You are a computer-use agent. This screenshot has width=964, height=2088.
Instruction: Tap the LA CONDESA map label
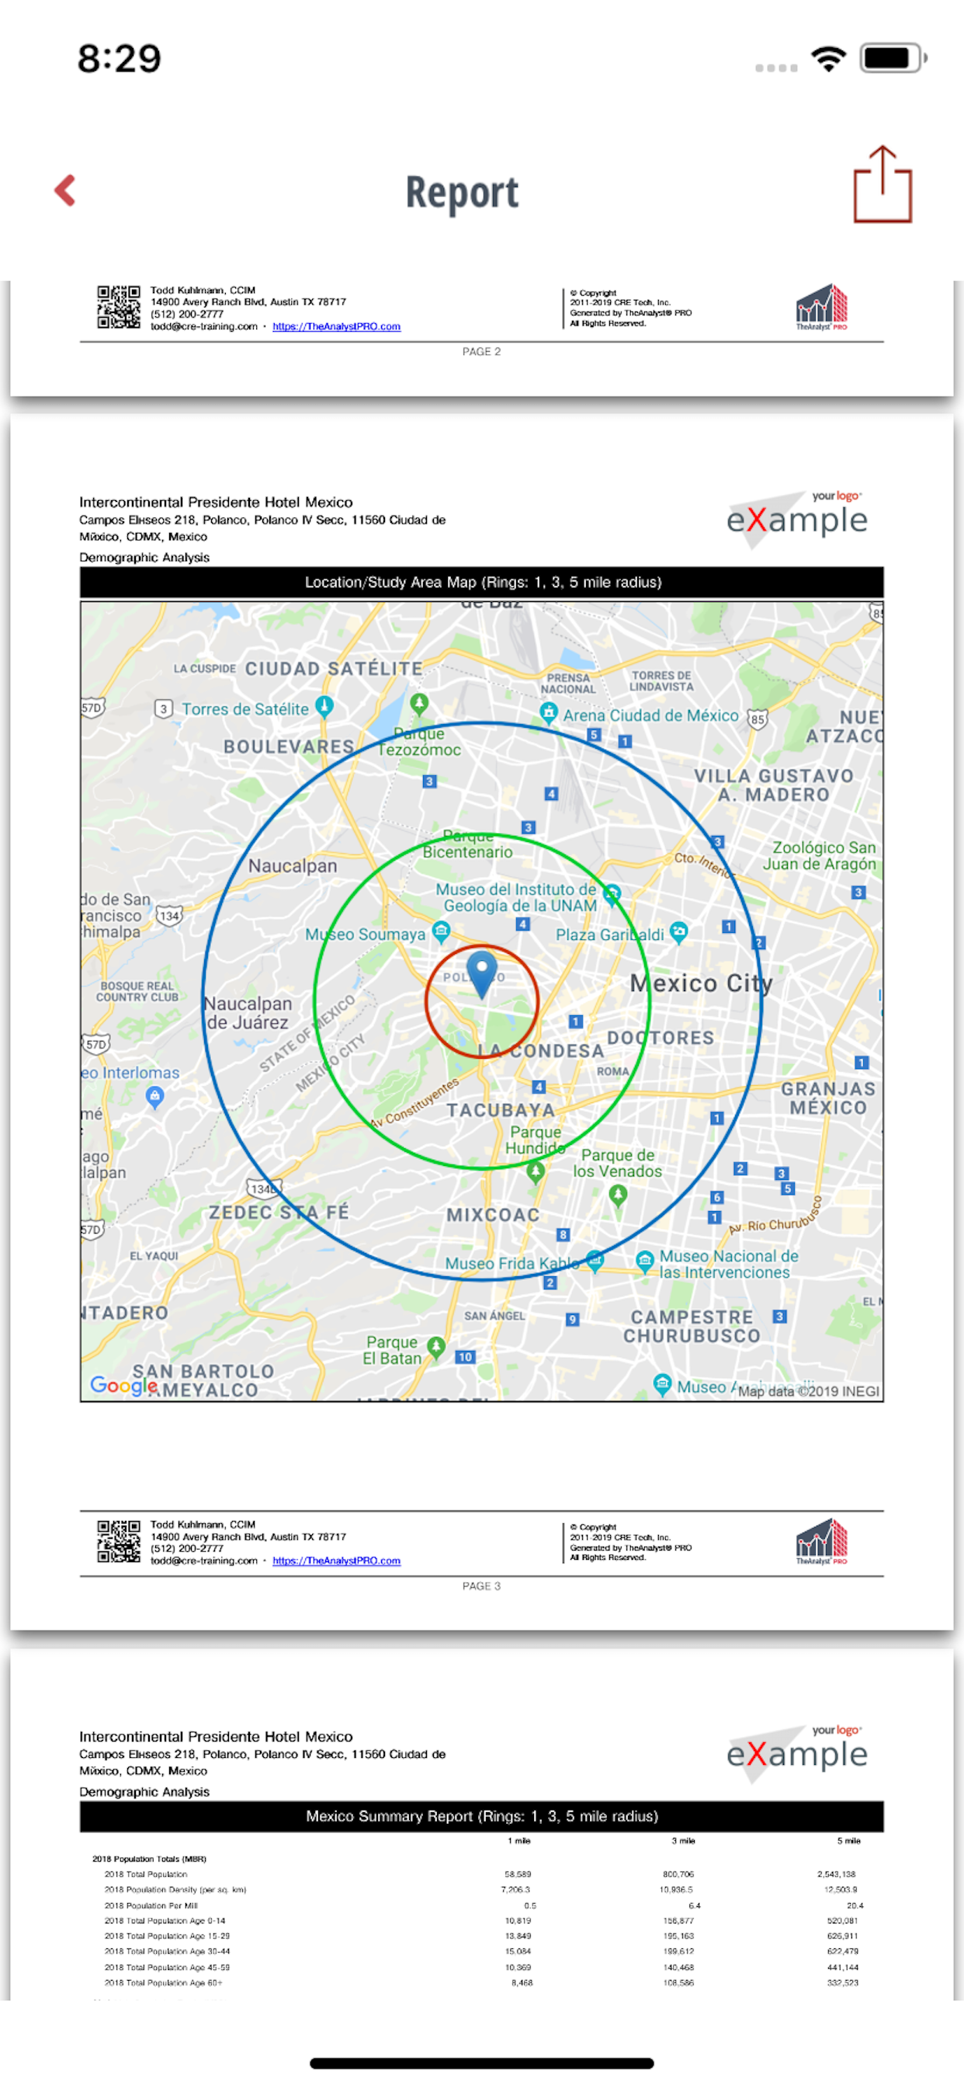click(x=540, y=1050)
